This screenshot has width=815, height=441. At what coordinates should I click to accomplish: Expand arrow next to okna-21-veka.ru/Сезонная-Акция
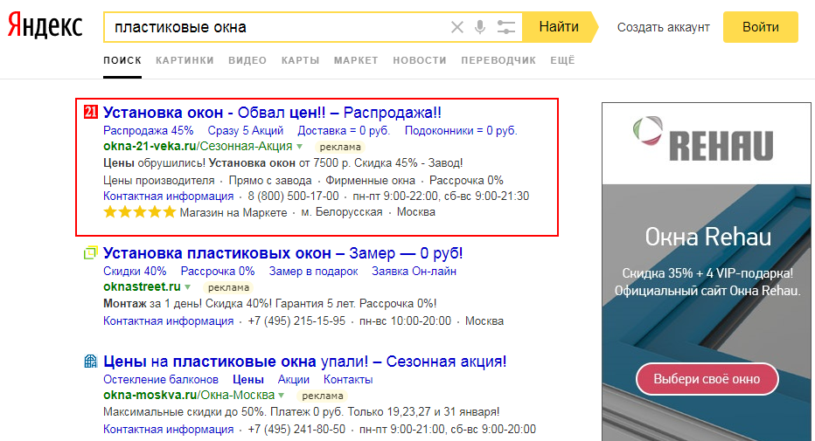(299, 147)
